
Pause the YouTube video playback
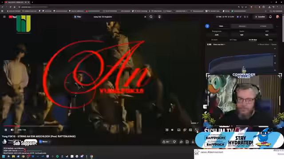click(x=6, y=130)
